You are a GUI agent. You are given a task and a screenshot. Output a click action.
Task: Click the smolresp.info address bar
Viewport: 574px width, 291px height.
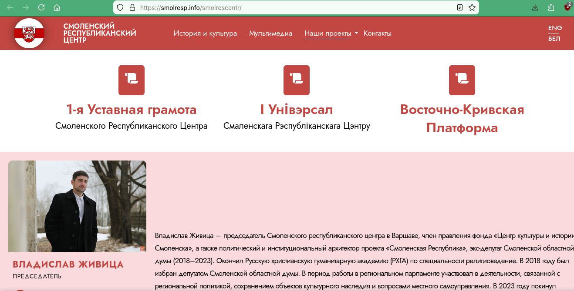coord(296,7)
